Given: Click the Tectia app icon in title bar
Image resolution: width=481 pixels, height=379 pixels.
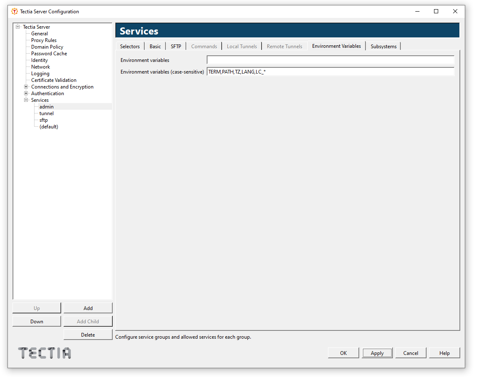Looking at the screenshot, I should pos(15,11).
